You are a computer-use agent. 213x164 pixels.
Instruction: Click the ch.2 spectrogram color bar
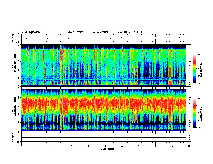click(x=194, y=113)
